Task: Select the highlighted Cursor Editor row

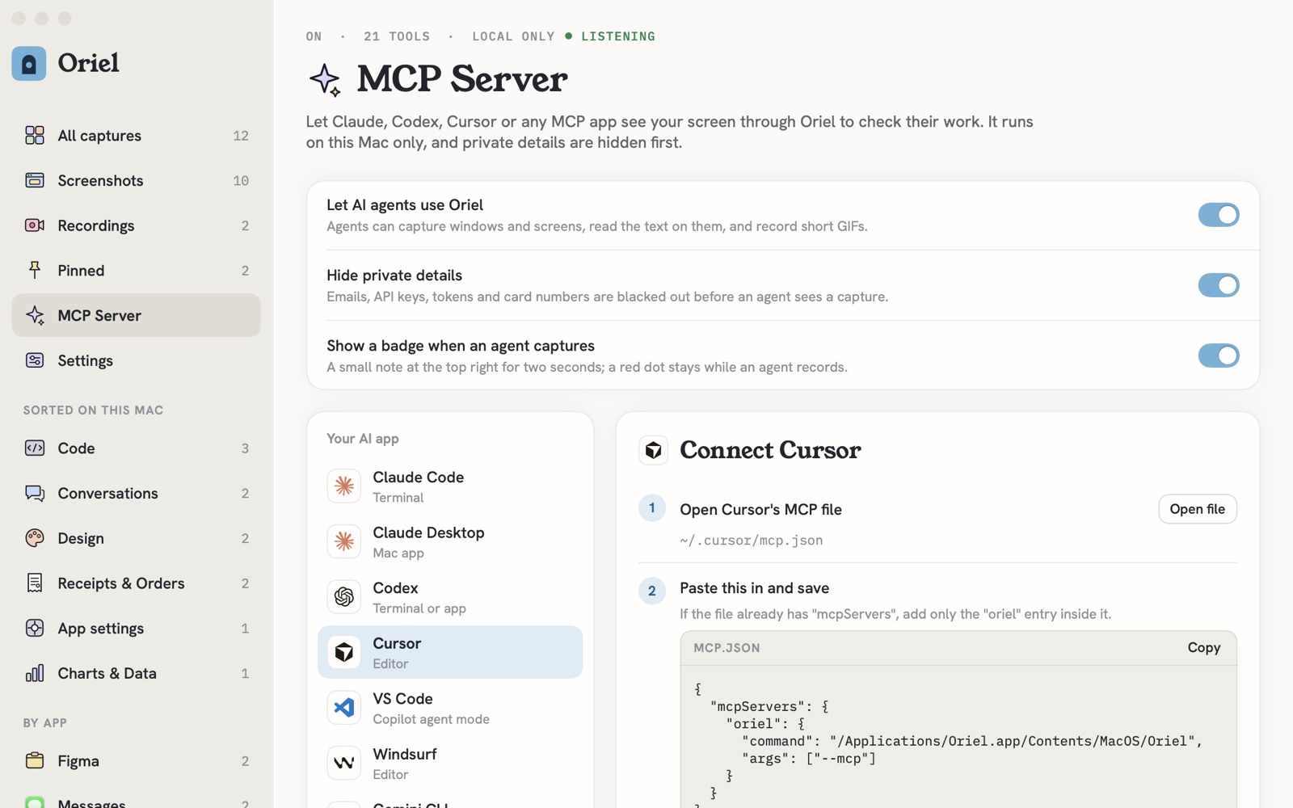Action: point(450,652)
